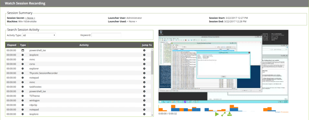309x120 pixels.
Task: Expand the video to fullscreen
Action: (223, 114)
